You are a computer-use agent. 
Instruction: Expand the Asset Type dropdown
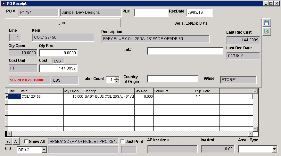tap(274, 149)
